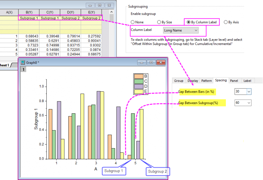Select the By Size subgroup option
Image resolution: width=263 pixels, height=180 pixels.
159,22
